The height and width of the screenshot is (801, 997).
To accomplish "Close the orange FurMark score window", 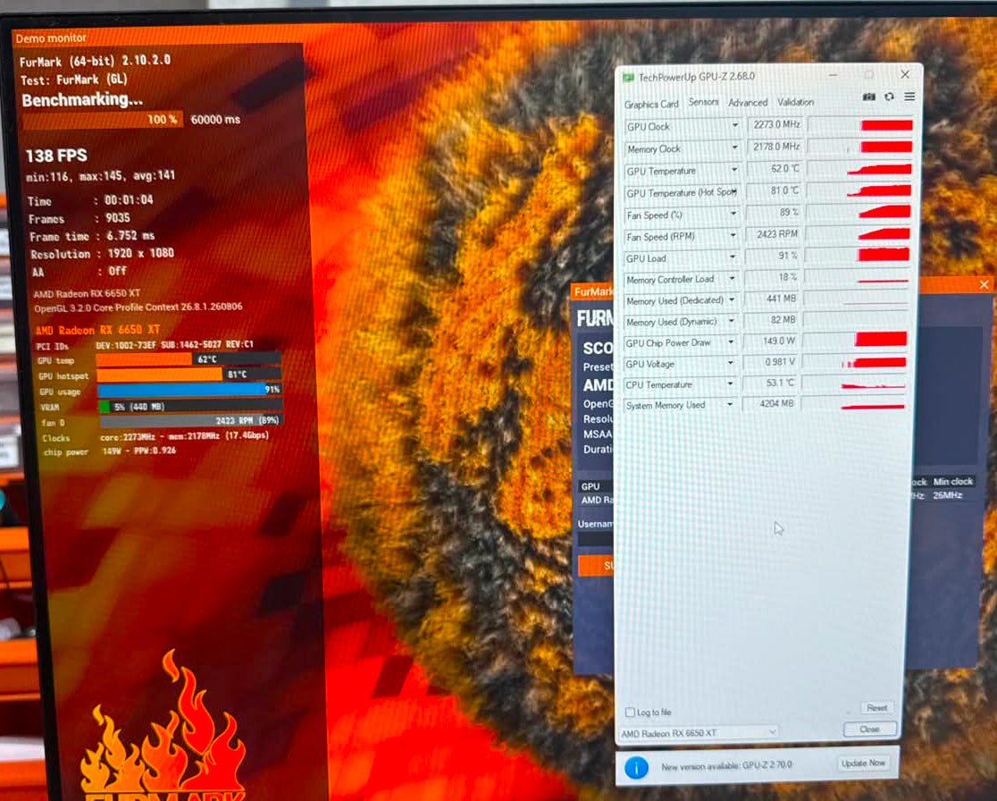I will (984, 284).
